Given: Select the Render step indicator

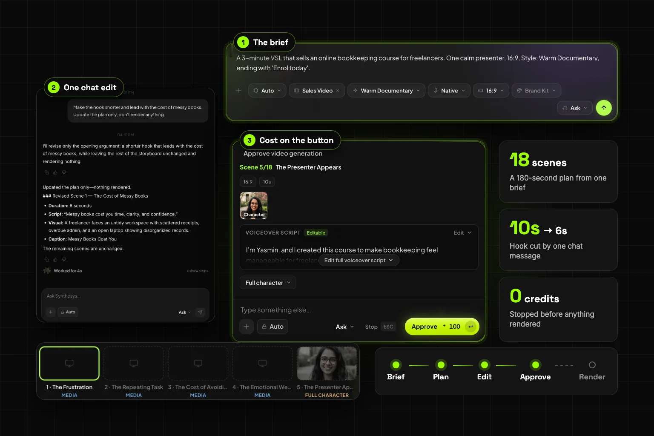Looking at the screenshot, I should click(x=592, y=365).
